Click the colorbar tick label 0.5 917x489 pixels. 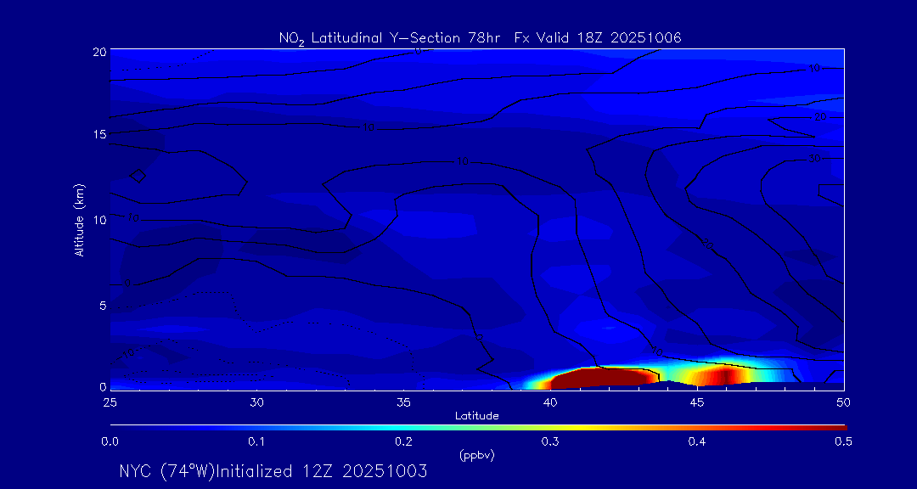(843, 441)
